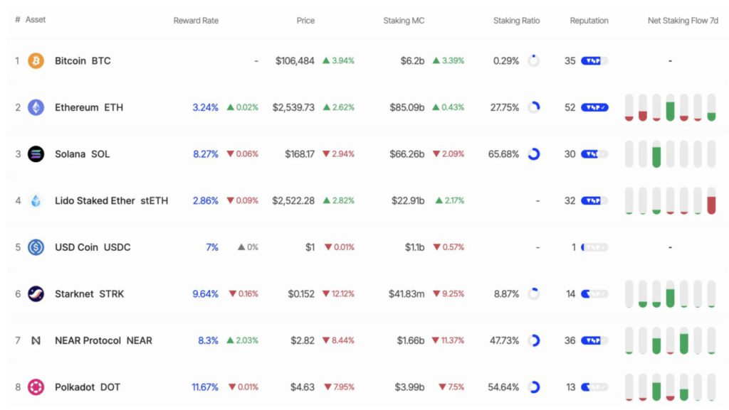
Task: Click the USD Coin logo icon
Action: pos(36,247)
